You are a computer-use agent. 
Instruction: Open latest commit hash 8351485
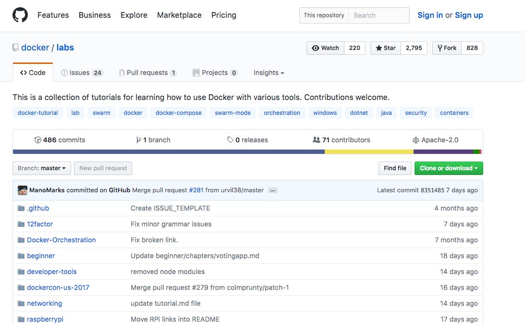[x=432, y=190]
